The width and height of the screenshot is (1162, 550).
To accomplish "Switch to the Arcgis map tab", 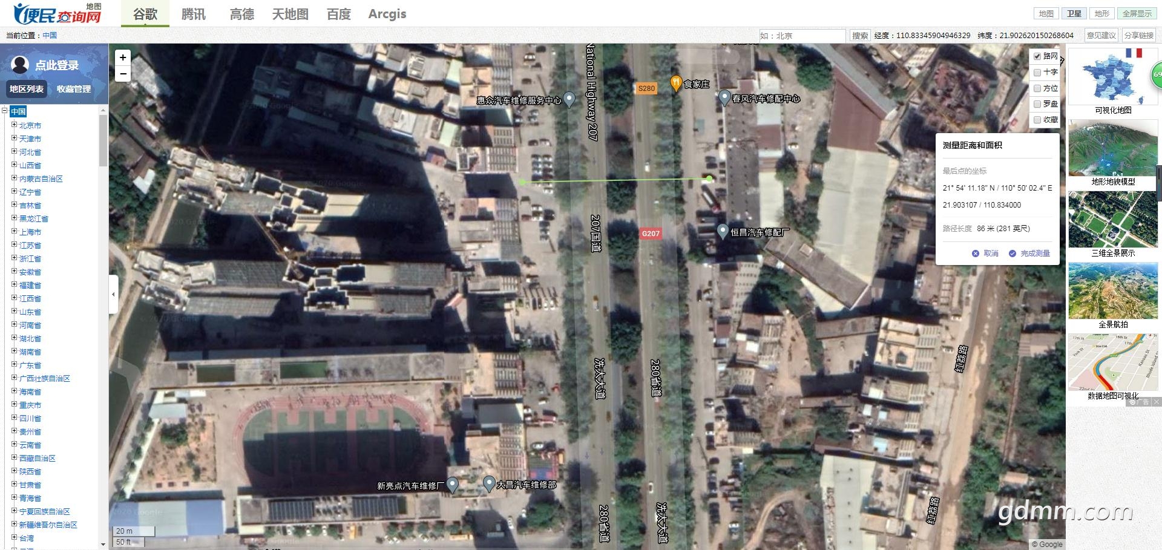I will click(x=387, y=14).
